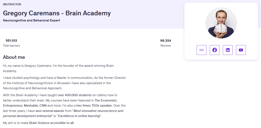The height and width of the screenshot is (128, 261).
Task: Click the bold text 'The Economist'
Action: [106, 100]
